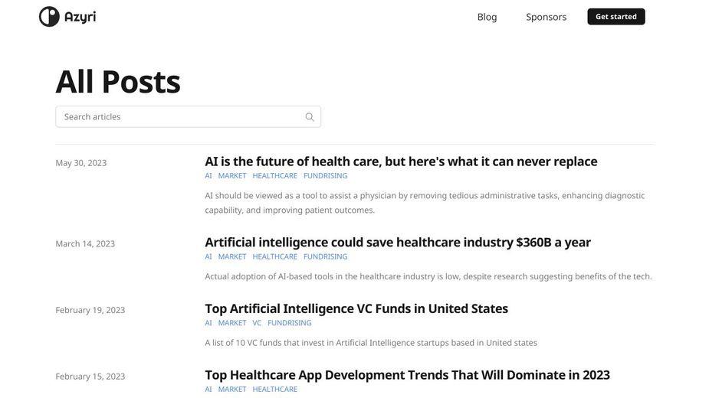
Task: Open the AI is the future of health care post
Action: (x=401, y=161)
